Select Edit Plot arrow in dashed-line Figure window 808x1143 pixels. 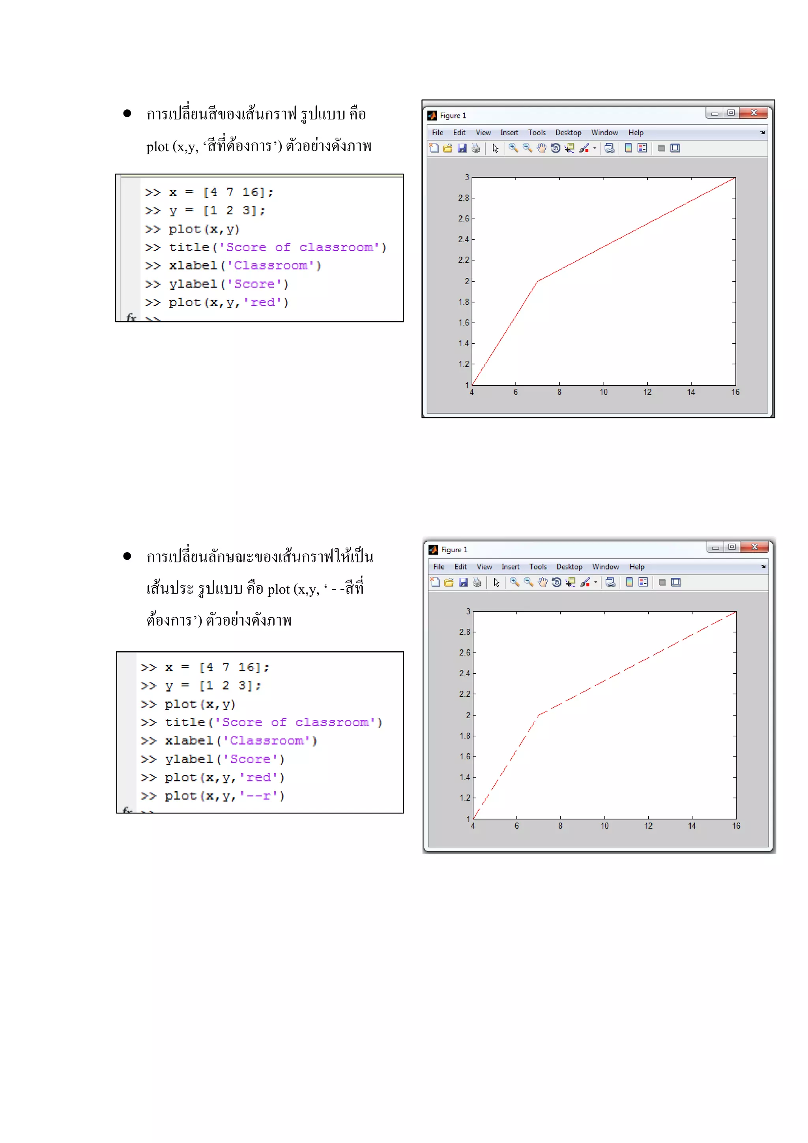(x=497, y=582)
